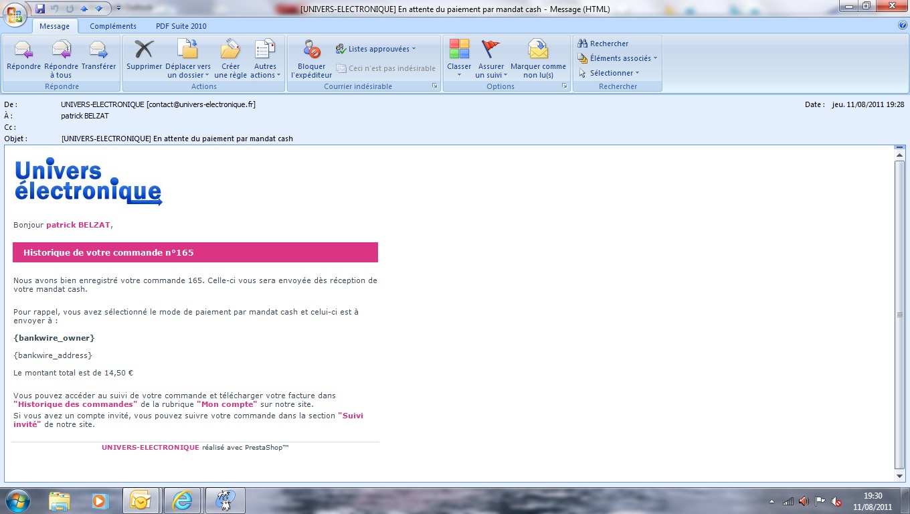Show hidden tray icons with the small arrow
Image resolution: width=910 pixels, height=514 pixels.
point(772,501)
